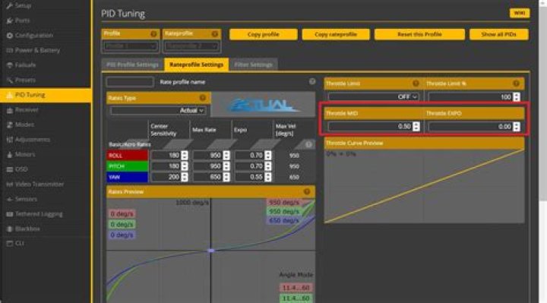Image resolution: width=547 pixels, height=303 pixels.
Task: Open Power & Battery section
Action: click(37, 50)
